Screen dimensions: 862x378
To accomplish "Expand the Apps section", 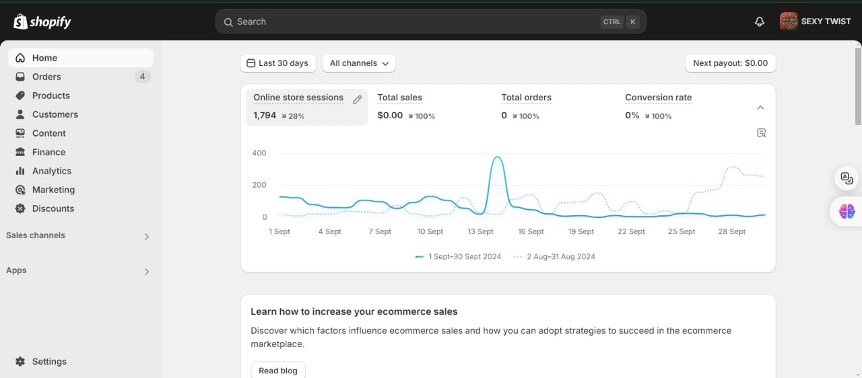I will click(x=146, y=271).
